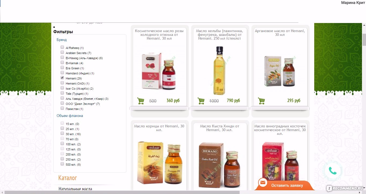
Task: Check the El-Karnak brand filter
Action: [62, 63]
